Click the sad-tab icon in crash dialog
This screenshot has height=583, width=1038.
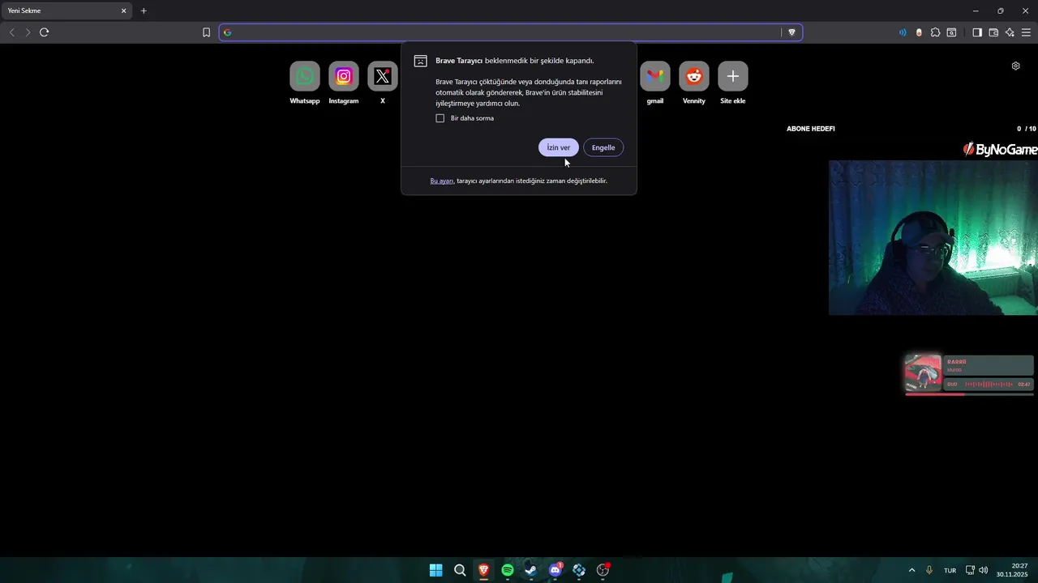point(420,62)
